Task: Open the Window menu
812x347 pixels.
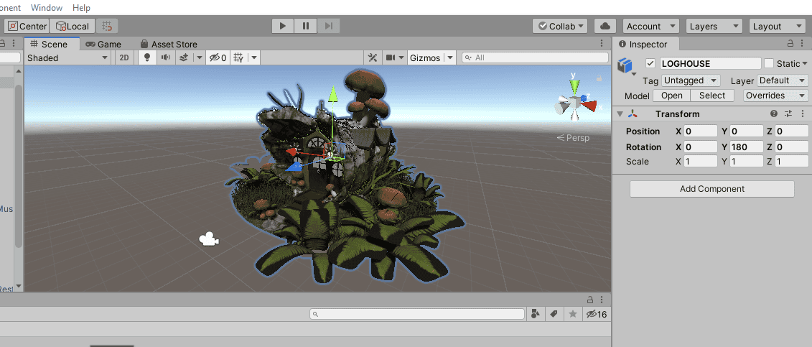Action: [x=47, y=7]
